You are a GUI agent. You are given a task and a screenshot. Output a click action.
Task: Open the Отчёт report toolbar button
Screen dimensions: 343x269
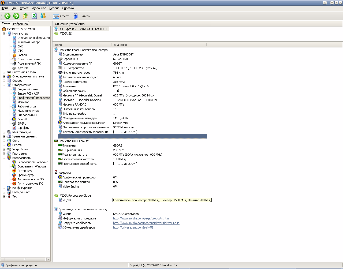(61, 16)
